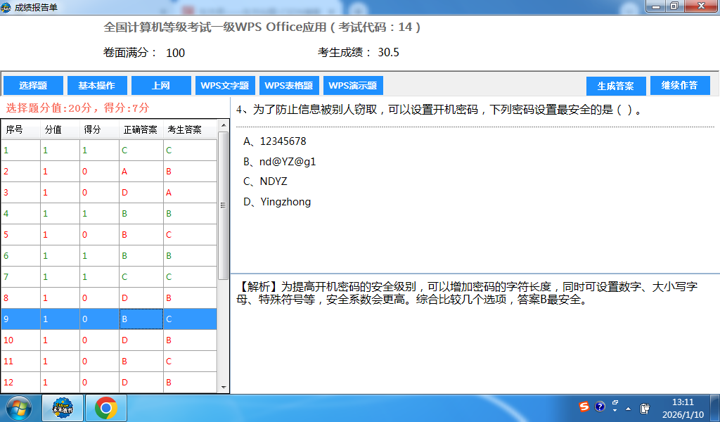Select the 分值 column header
This screenshot has width=720, height=422.
[60, 129]
